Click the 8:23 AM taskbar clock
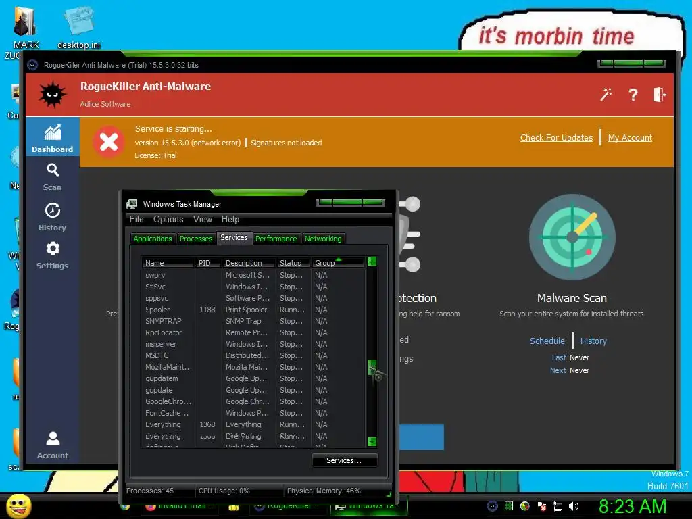The height and width of the screenshot is (519, 692). click(x=632, y=506)
